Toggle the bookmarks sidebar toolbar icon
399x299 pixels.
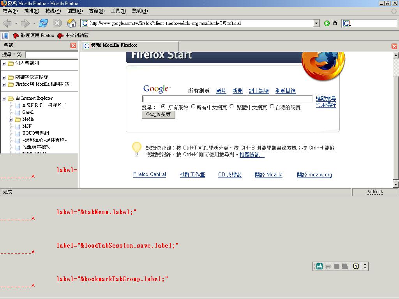tap(5, 35)
